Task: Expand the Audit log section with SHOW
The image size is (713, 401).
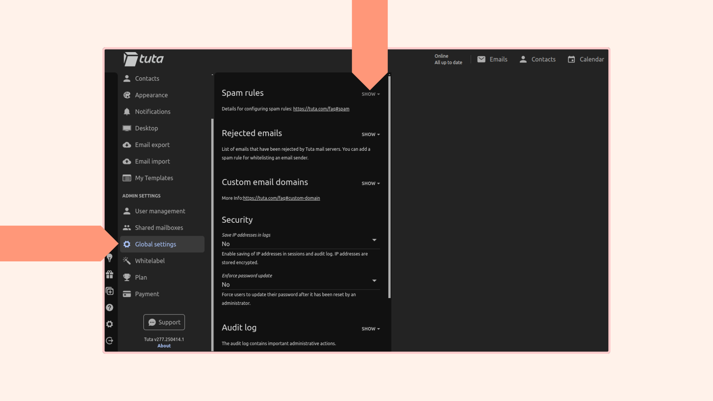Action: tap(371, 329)
